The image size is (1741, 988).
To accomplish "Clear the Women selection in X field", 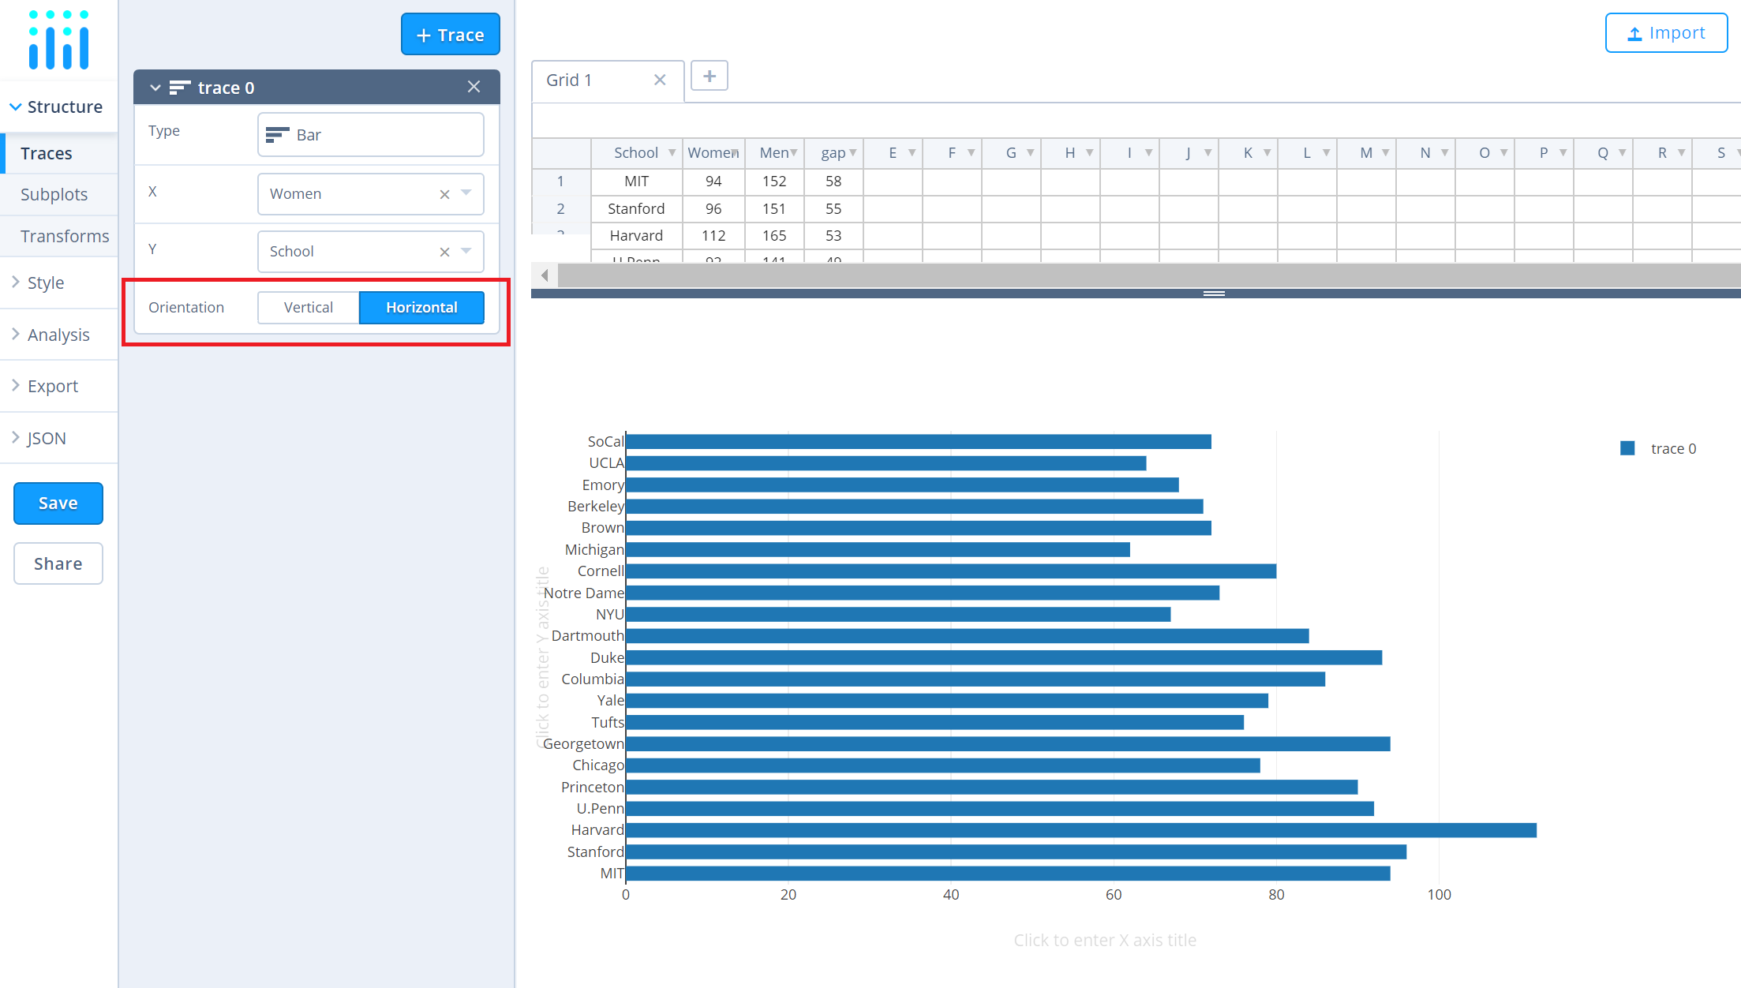I will (x=444, y=194).
